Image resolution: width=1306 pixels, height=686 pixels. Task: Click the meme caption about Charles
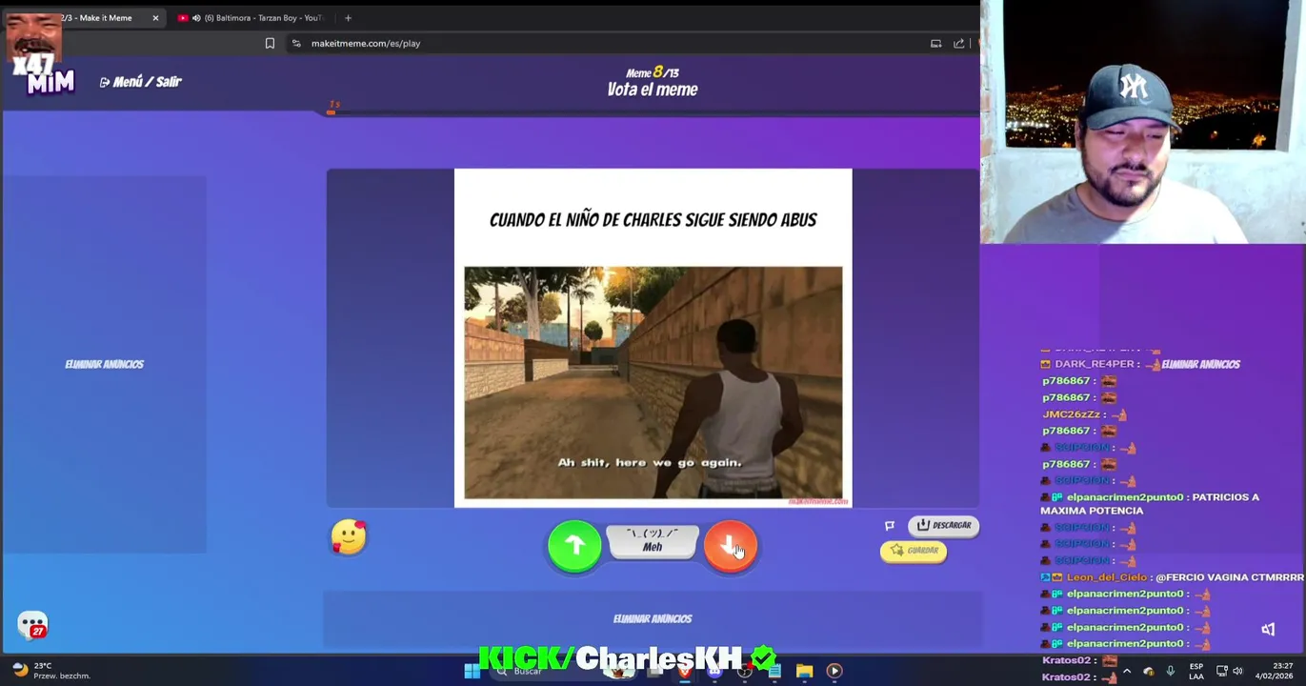pos(653,220)
